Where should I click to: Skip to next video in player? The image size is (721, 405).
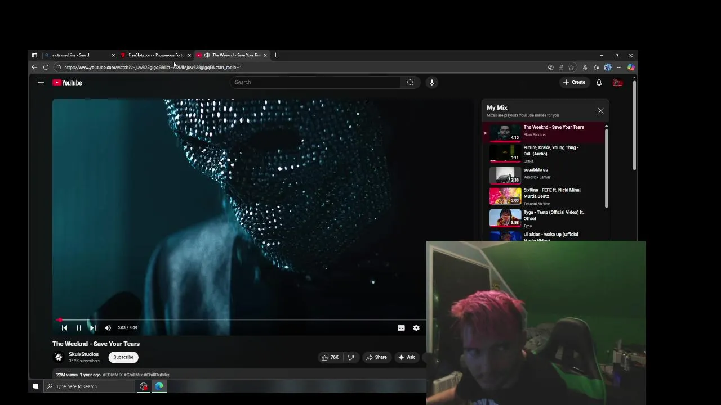(93, 328)
